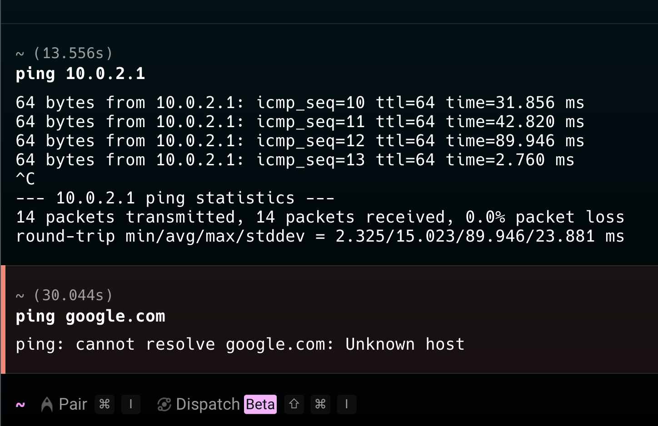
Task: Select the ping 10.0.2.1 command text
Action: (80, 74)
